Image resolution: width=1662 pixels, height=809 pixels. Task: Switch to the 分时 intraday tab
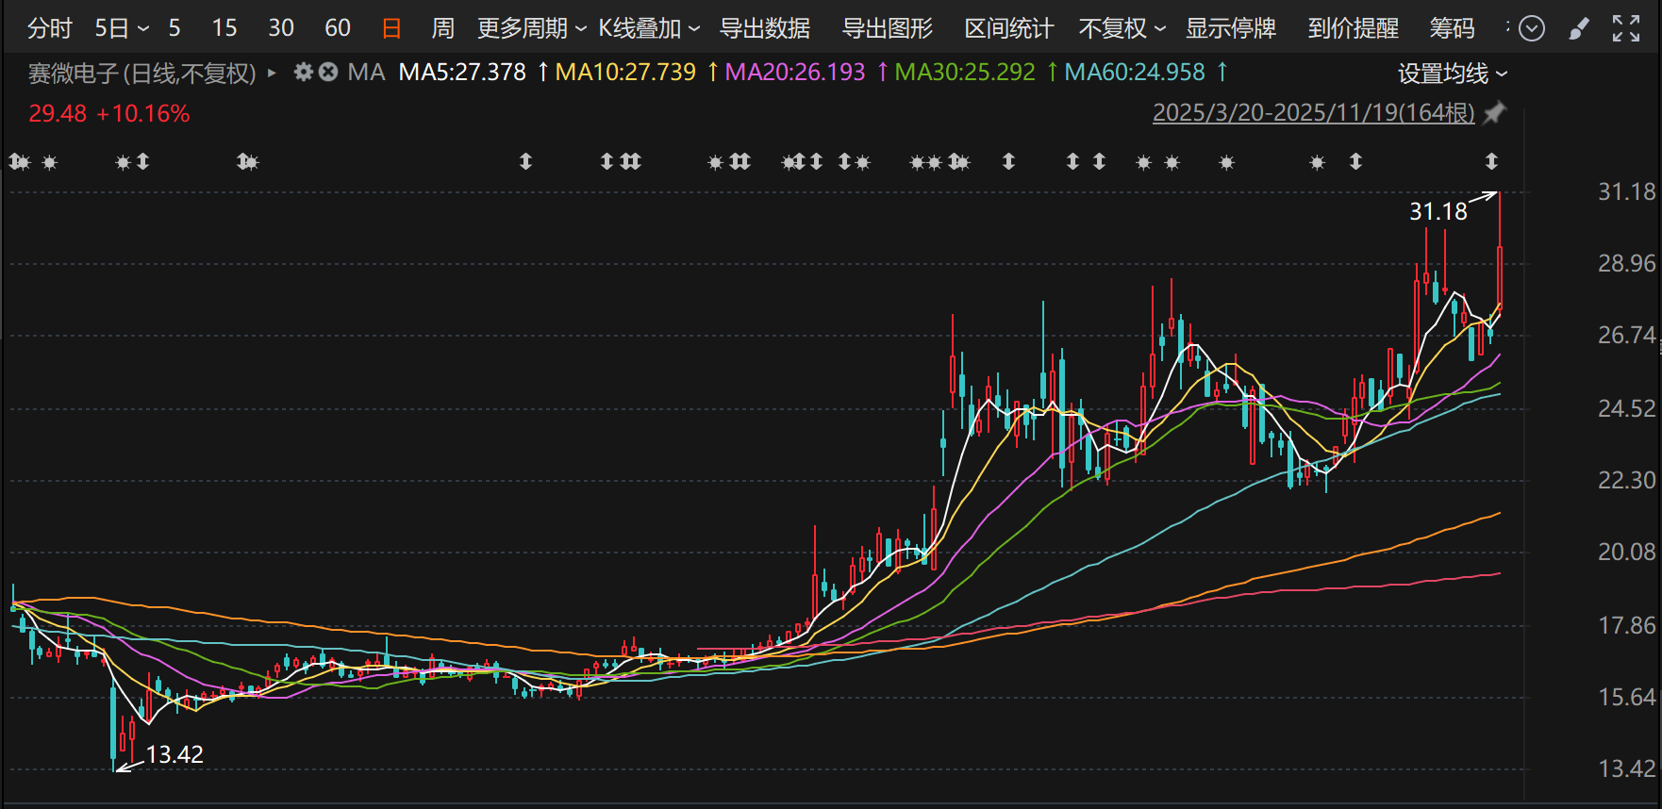pos(49,29)
